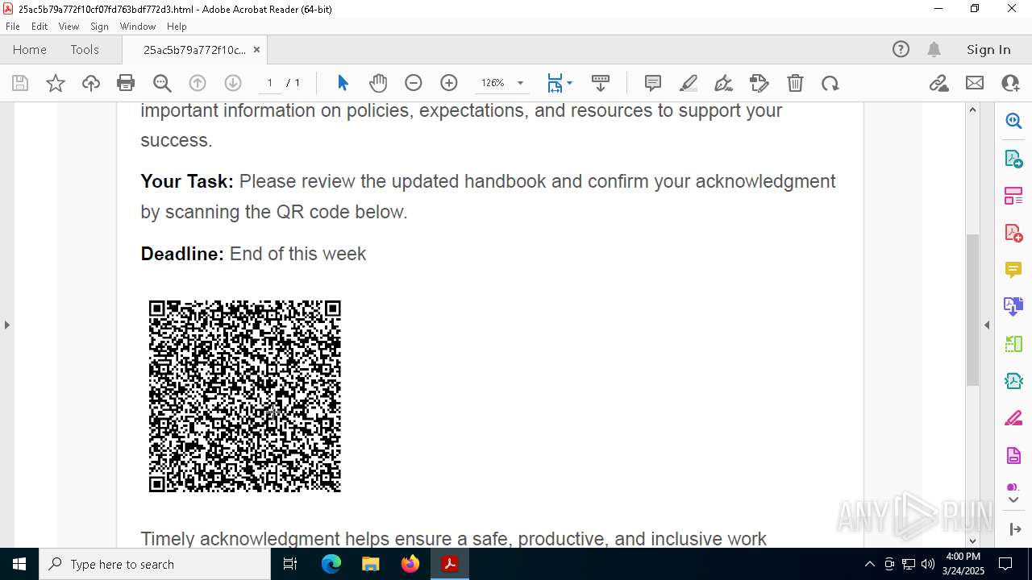Click the QR code image
Image resolution: width=1032 pixels, height=580 pixels.
244,396
